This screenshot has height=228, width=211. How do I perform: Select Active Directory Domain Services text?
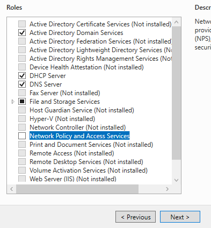[x=76, y=33]
